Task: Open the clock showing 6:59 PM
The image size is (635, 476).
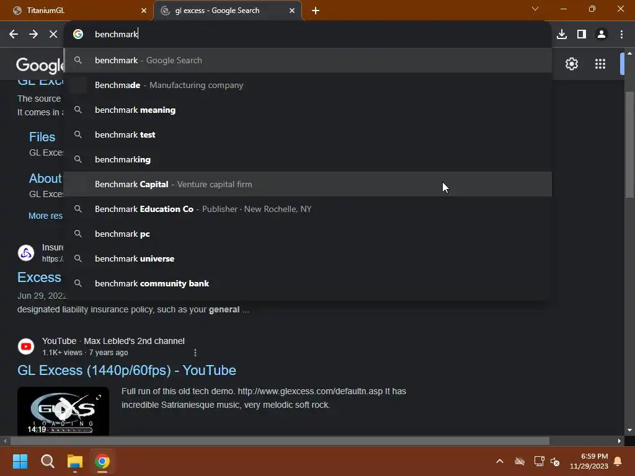Action: pos(589,461)
